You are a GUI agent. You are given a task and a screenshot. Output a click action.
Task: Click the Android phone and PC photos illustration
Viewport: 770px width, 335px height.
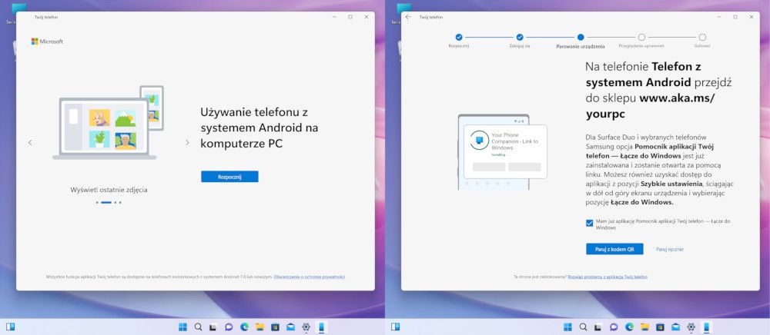coord(108,122)
